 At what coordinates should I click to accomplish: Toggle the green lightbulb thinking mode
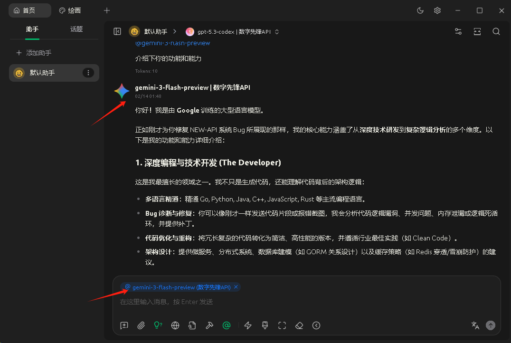[x=158, y=325]
